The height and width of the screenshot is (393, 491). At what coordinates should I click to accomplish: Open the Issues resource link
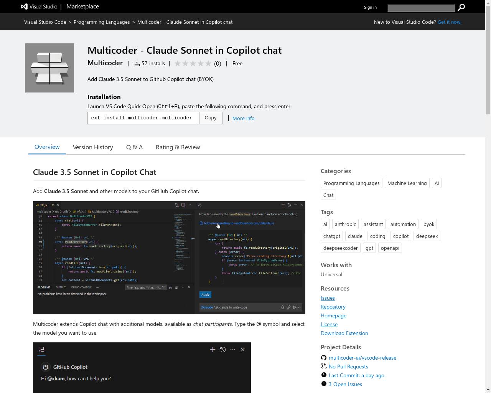328,298
